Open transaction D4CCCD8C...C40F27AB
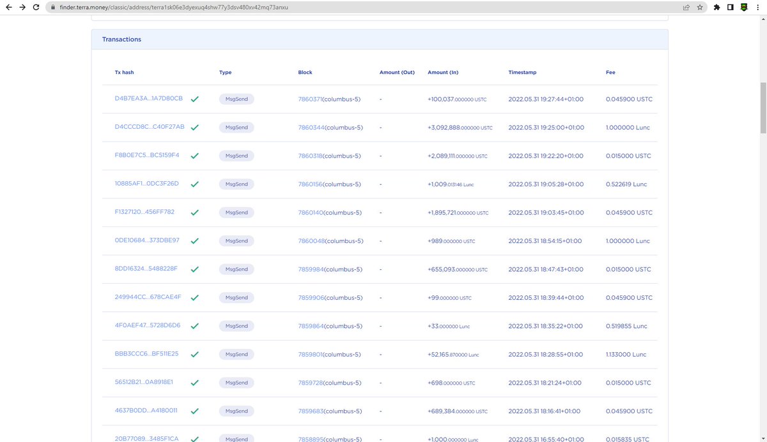The width and height of the screenshot is (767, 442). (x=150, y=128)
